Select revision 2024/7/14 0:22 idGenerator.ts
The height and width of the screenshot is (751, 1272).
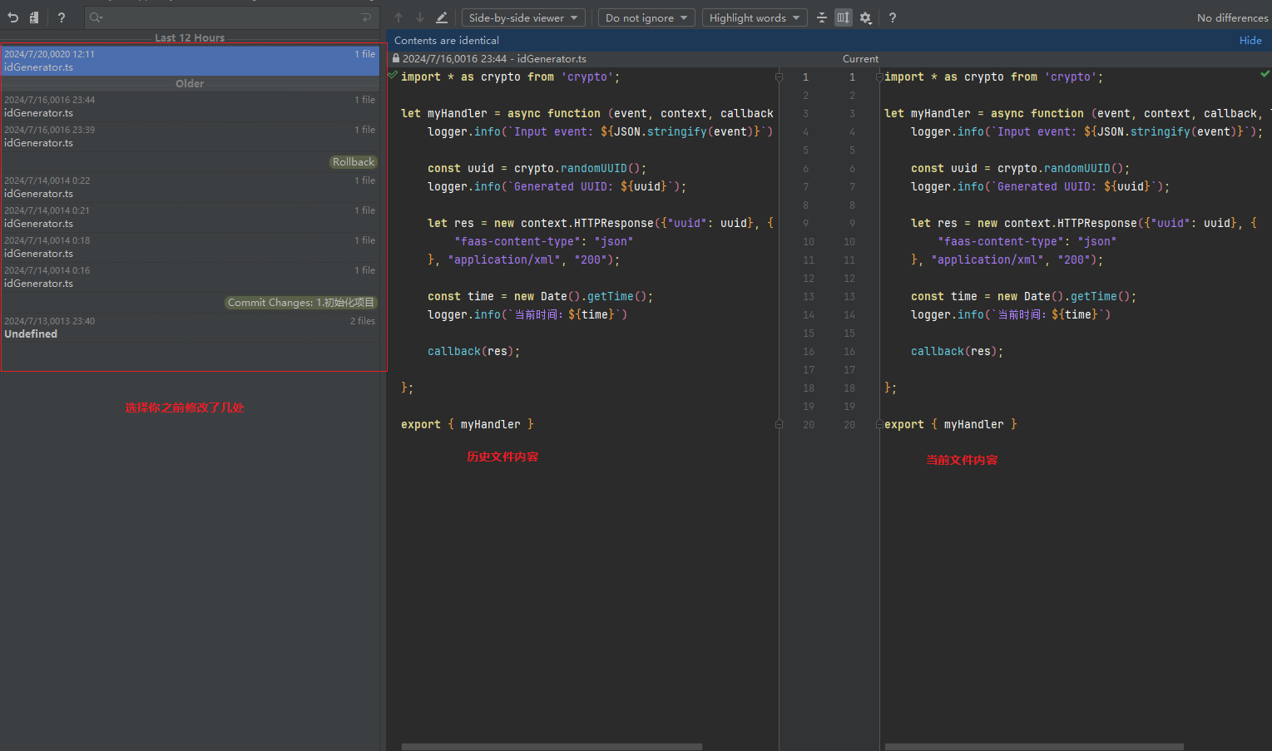click(190, 187)
